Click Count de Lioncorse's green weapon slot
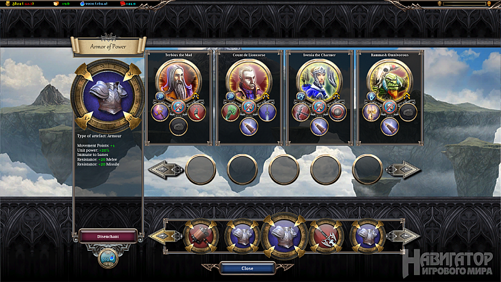 [230, 112]
